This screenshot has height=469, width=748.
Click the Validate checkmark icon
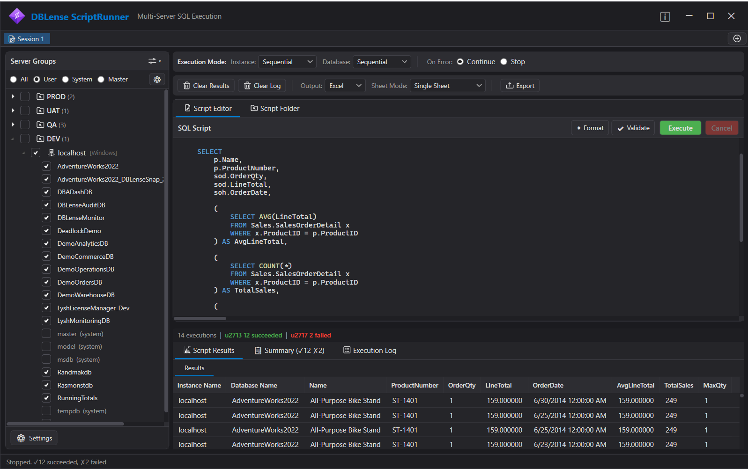(x=621, y=128)
